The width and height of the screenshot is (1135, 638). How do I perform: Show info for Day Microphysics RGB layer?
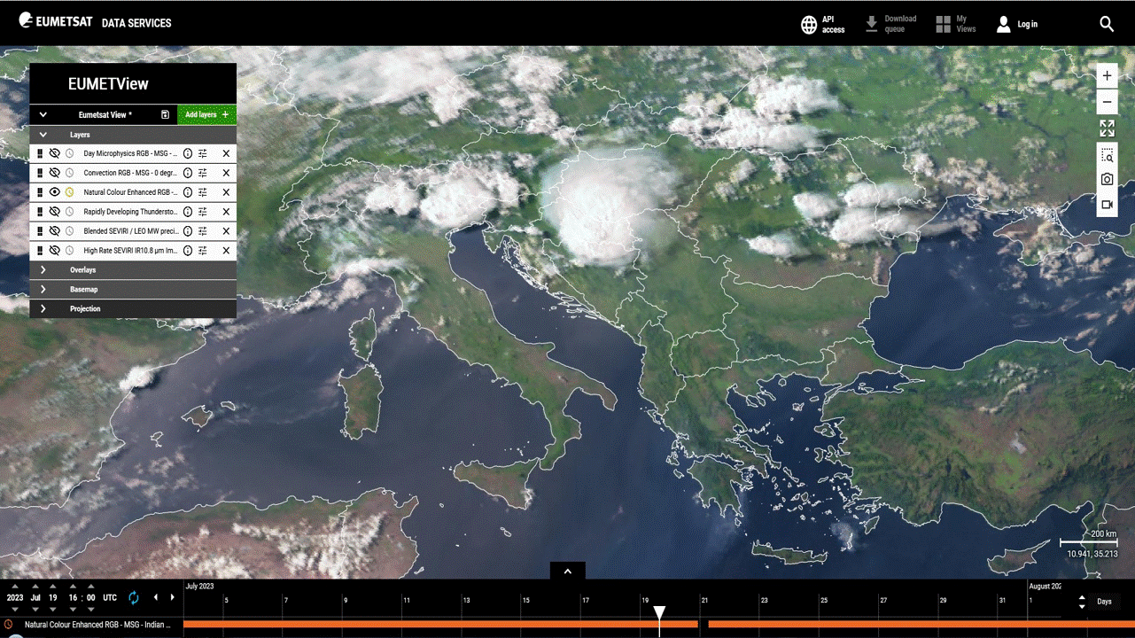click(x=188, y=153)
